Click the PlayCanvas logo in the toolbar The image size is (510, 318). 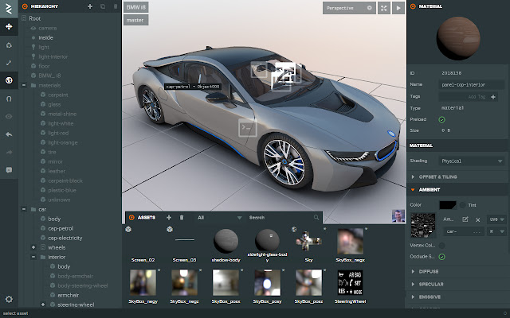[9, 9]
